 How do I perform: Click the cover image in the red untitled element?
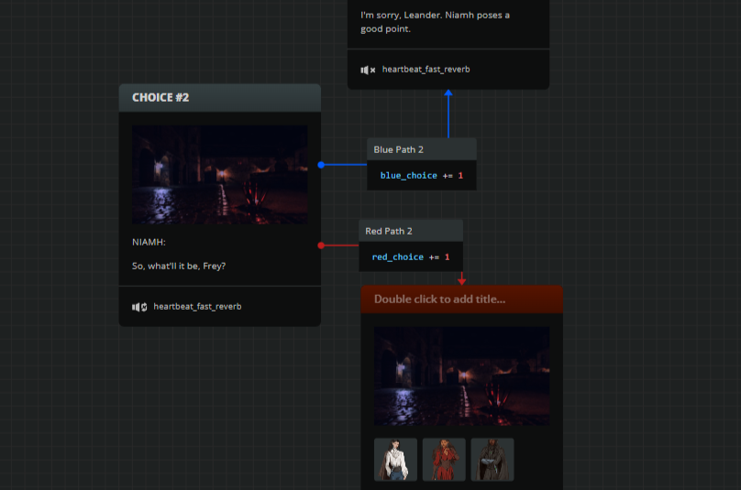tap(461, 376)
